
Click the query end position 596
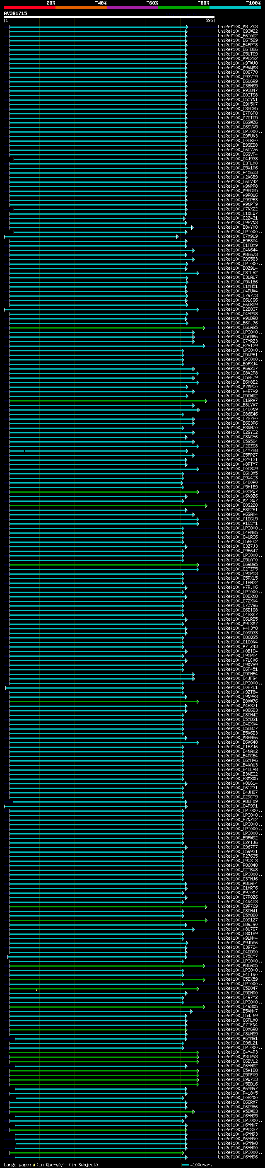[209, 20]
